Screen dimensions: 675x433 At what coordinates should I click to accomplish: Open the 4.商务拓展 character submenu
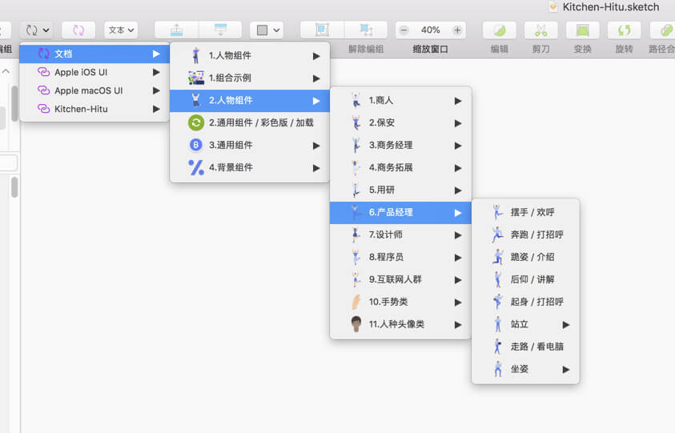(401, 167)
